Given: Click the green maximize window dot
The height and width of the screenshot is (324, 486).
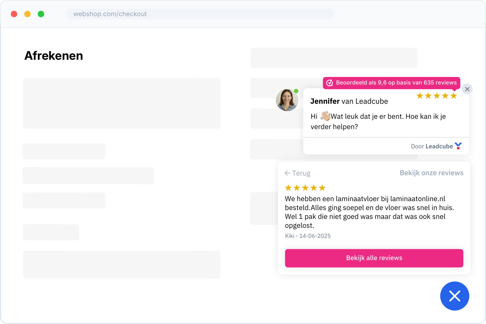Looking at the screenshot, I should point(41,14).
